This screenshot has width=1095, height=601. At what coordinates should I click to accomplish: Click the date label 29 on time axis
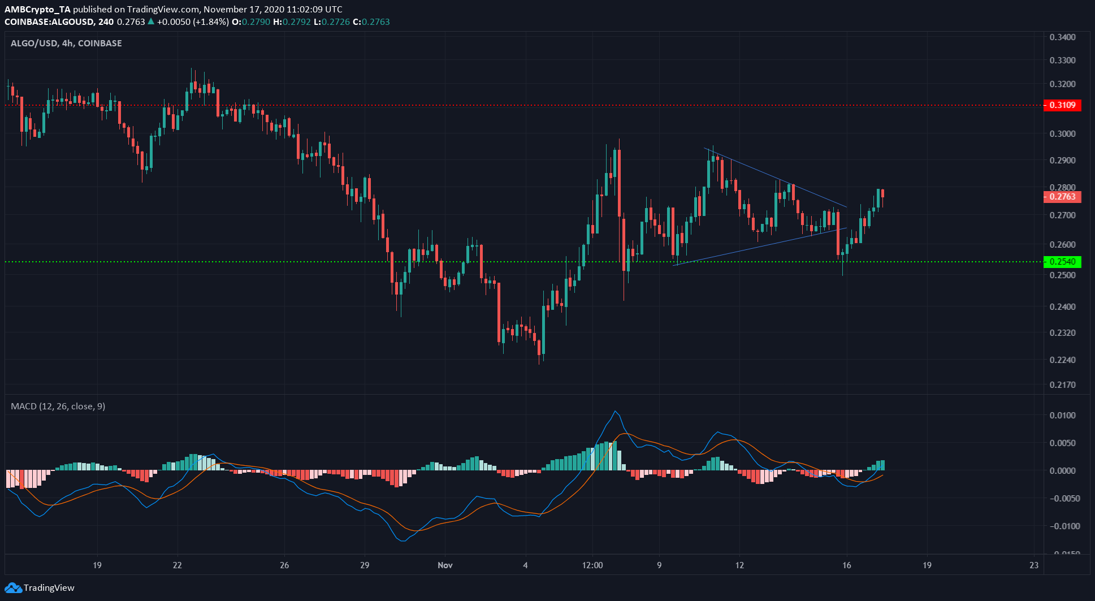click(x=365, y=565)
